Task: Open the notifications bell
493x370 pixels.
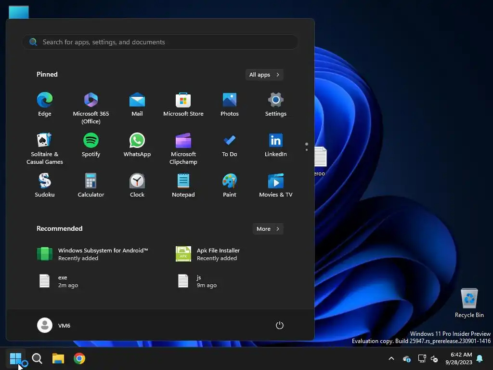Action: click(x=480, y=358)
